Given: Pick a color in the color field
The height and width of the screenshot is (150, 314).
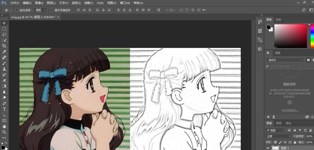Looking at the screenshot, I should [291, 36].
